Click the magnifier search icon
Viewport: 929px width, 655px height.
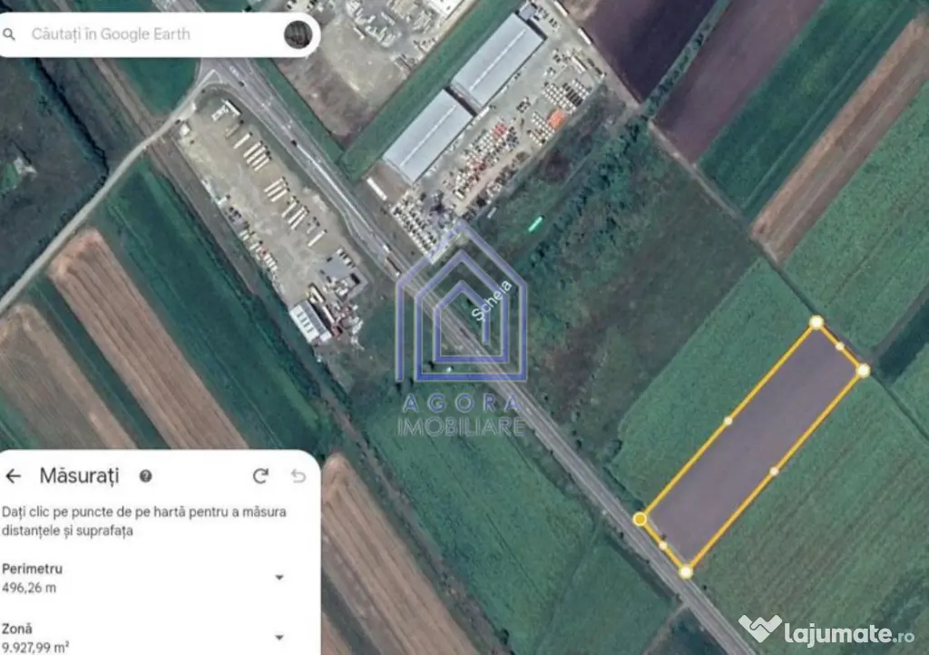[11, 34]
